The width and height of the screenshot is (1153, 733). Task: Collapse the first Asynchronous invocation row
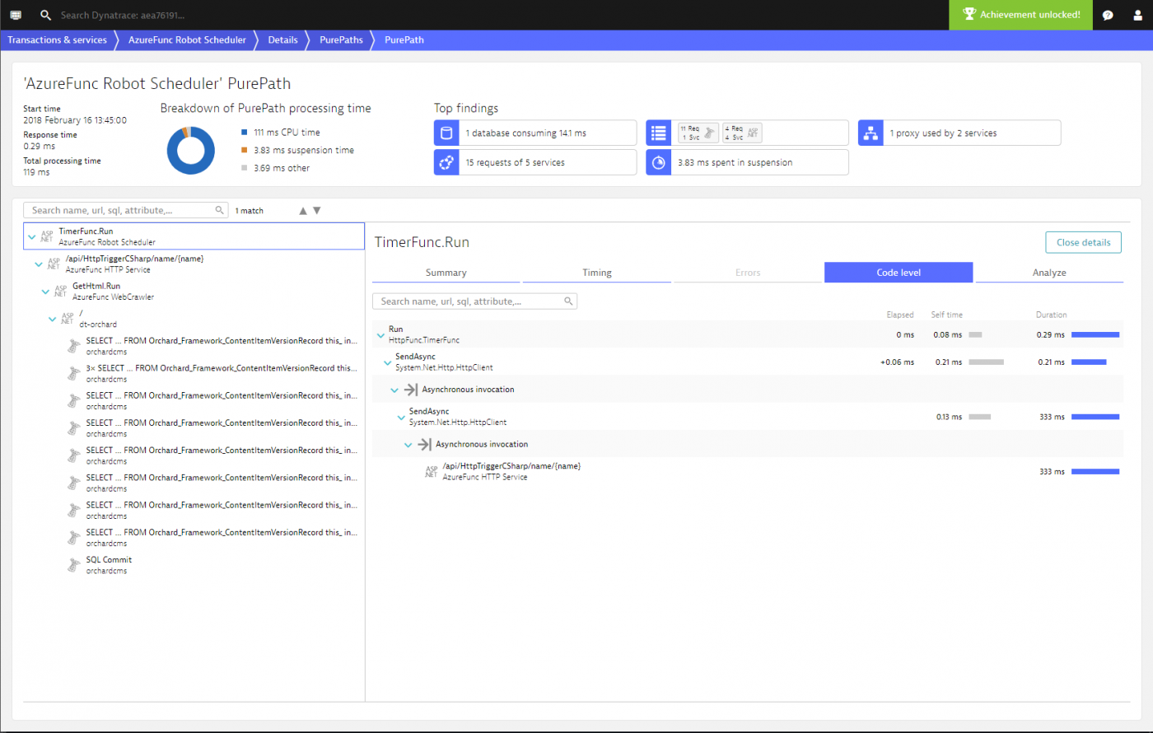coord(394,390)
